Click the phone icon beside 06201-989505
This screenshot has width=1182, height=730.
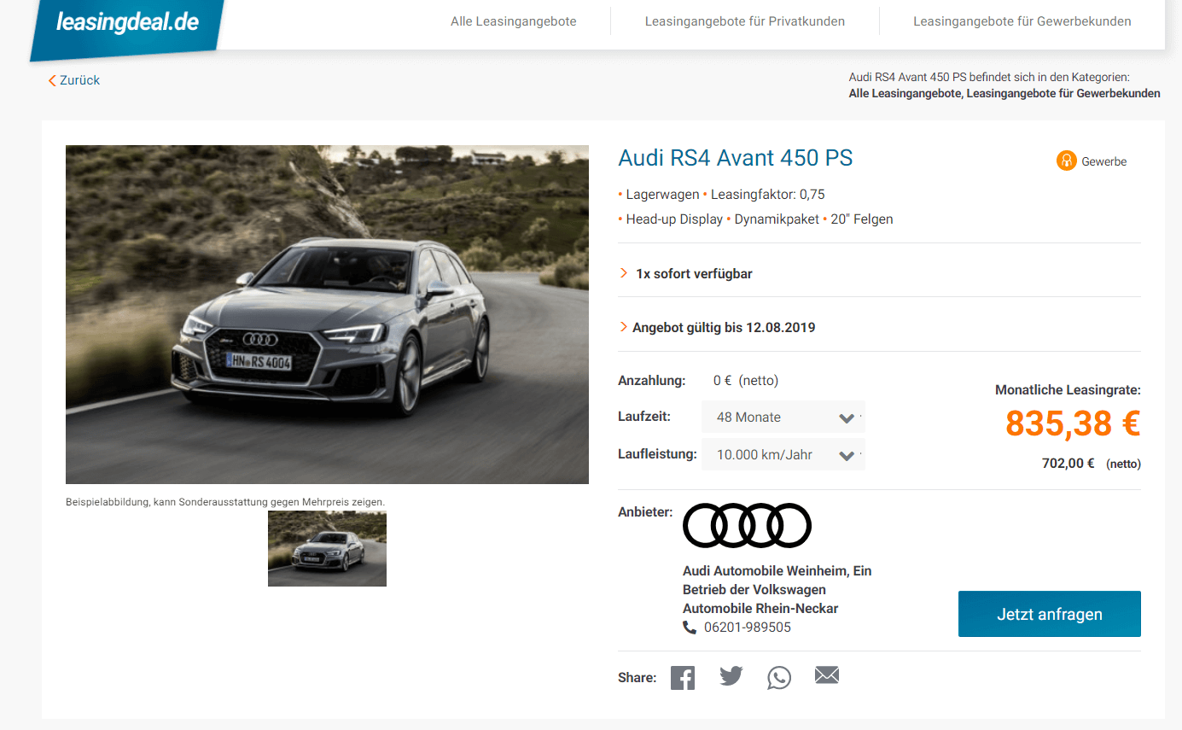(690, 628)
